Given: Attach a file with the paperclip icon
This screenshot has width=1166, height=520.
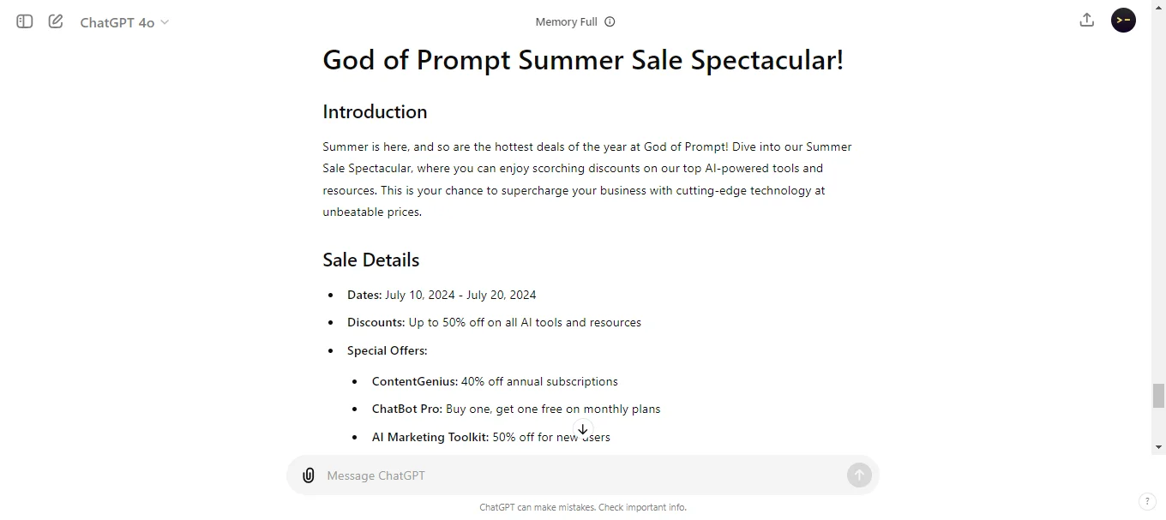Looking at the screenshot, I should point(309,475).
